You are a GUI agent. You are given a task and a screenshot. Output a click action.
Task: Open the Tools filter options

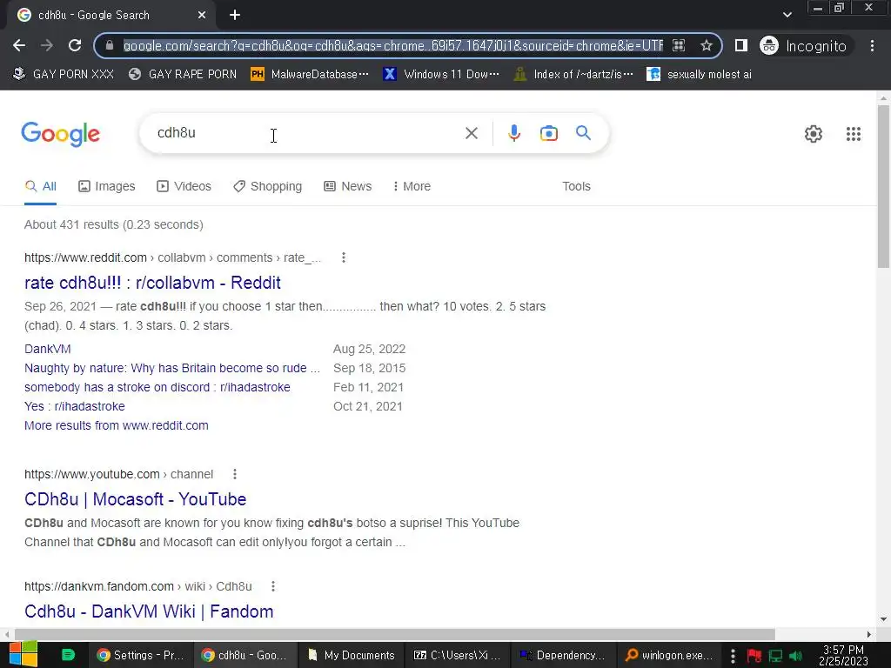coord(576,186)
